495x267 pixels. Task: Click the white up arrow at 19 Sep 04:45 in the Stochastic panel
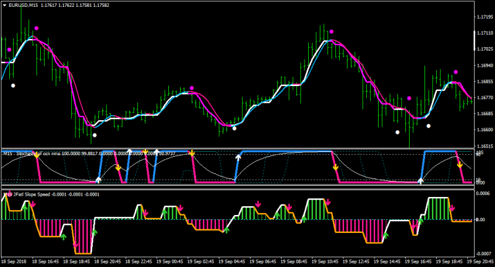point(238,157)
